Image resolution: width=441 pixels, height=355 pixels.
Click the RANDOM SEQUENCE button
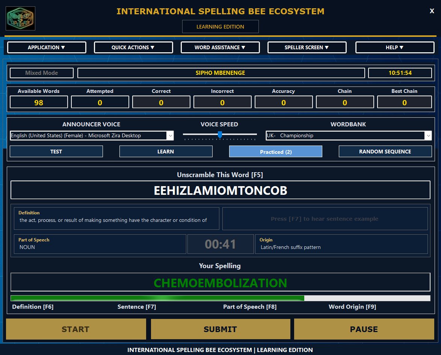pos(385,152)
